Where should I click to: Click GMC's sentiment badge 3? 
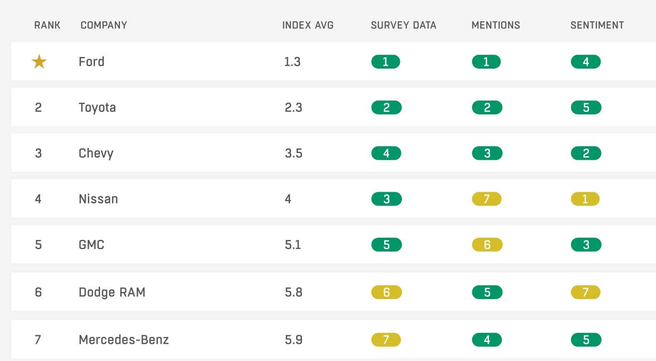tap(586, 245)
